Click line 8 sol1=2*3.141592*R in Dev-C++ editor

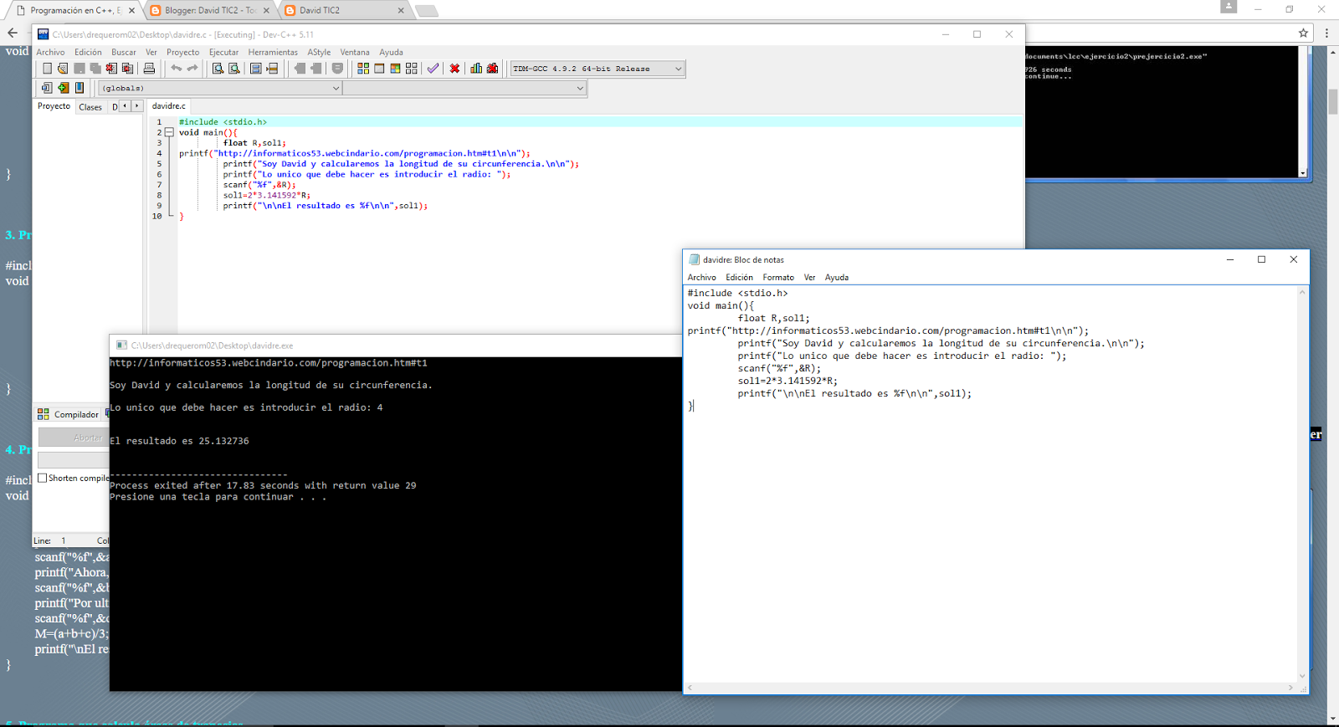[x=266, y=195]
